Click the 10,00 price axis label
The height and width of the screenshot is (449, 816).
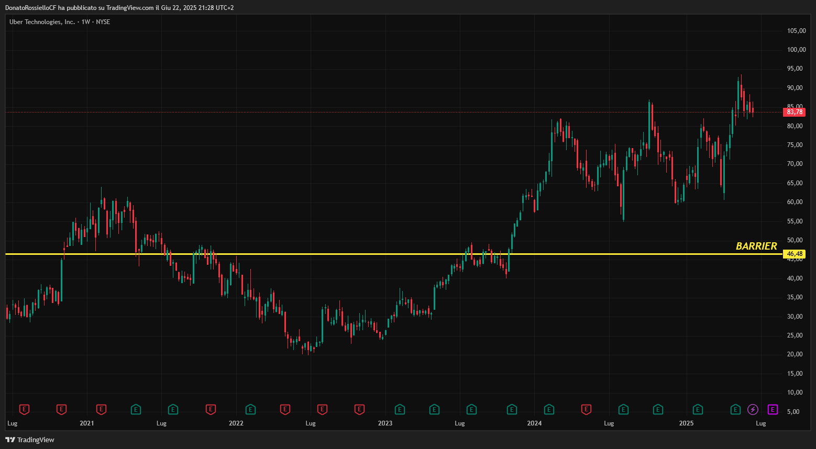coord(795,392)
